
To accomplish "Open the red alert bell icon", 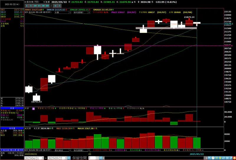I will coord(234,158).
